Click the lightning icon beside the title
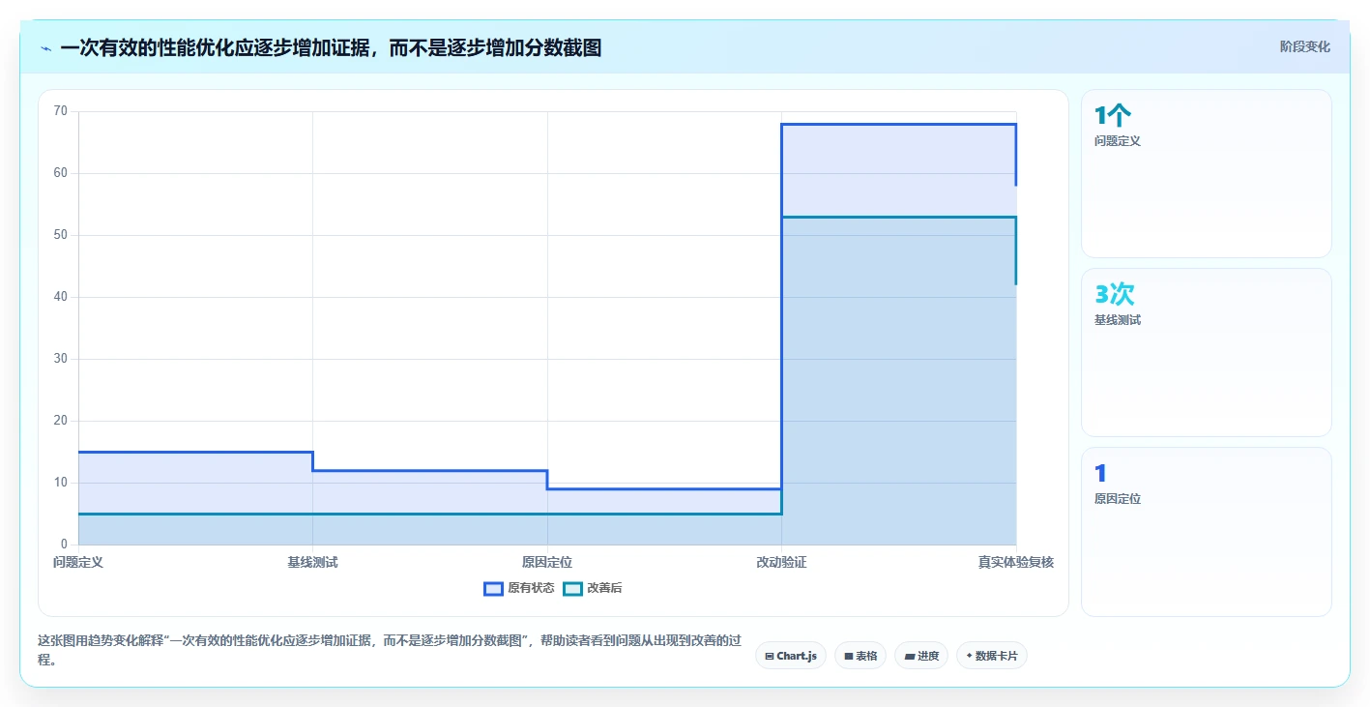The width and height of the screenshot is (1370, 707). click(46, 47)
